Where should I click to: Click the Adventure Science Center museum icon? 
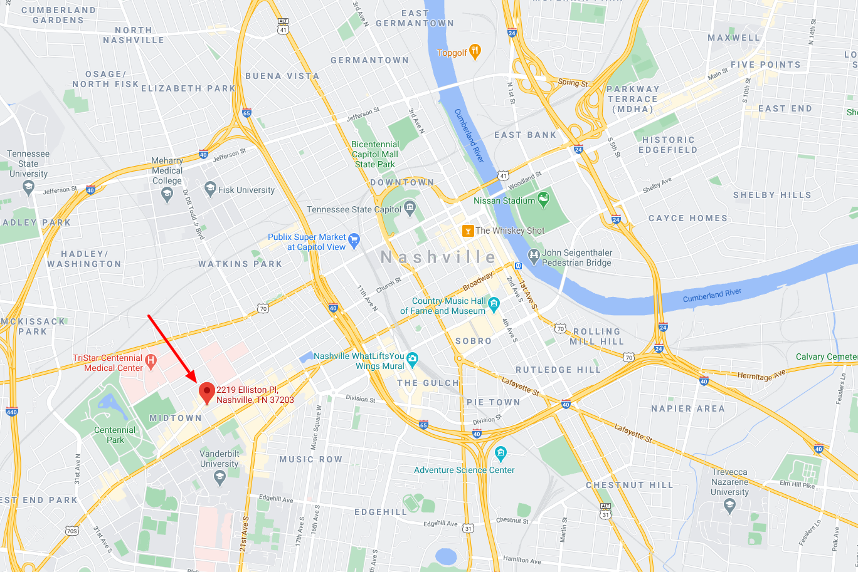pyautogui.click(x=500, y=453)
